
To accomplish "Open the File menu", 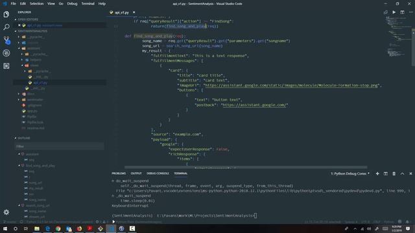I will [13, 4].
